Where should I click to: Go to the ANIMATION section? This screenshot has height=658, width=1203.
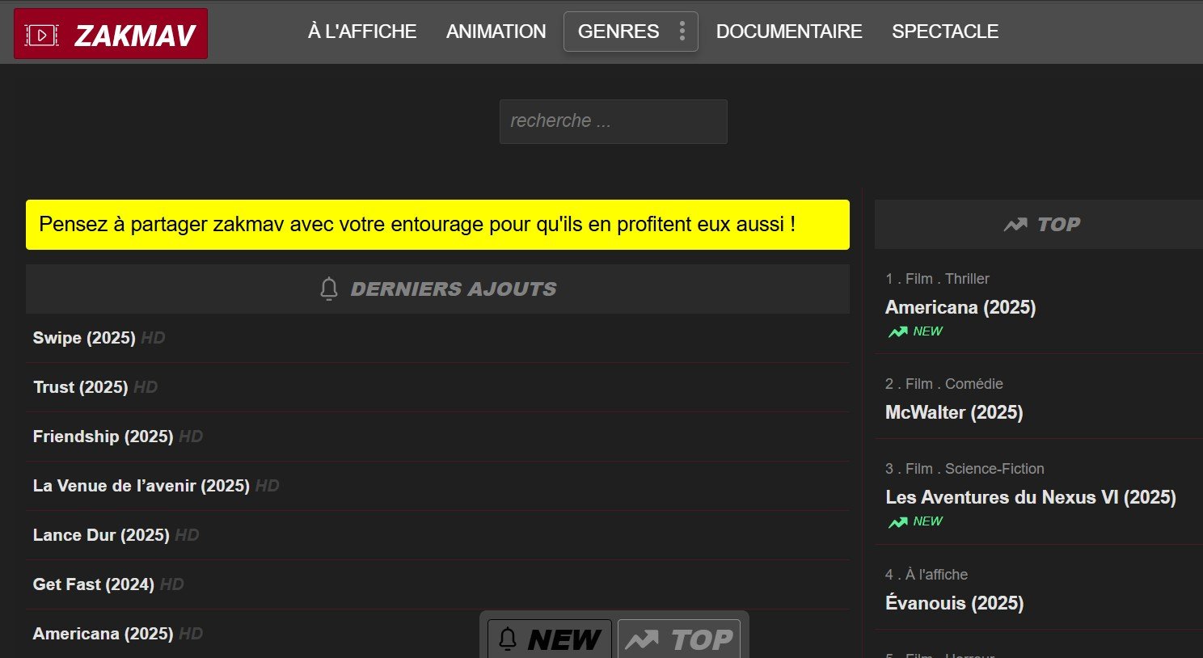(x=496, y=32)
